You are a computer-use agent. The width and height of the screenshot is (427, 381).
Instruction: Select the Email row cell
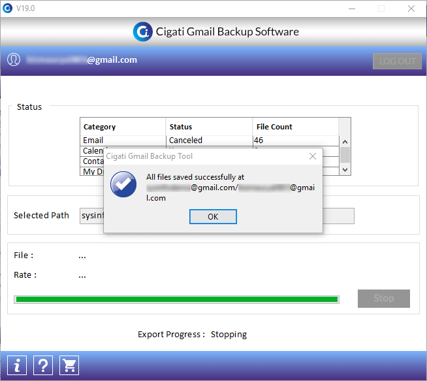(123, 141)
